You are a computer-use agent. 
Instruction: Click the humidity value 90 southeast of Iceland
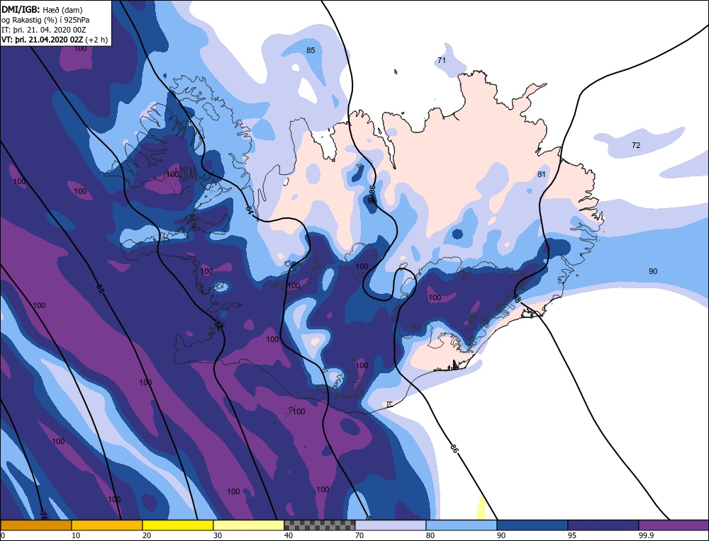click(x=653, y=271)
